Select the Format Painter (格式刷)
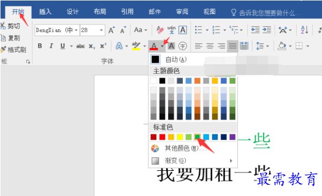 (x=13, y=49)
